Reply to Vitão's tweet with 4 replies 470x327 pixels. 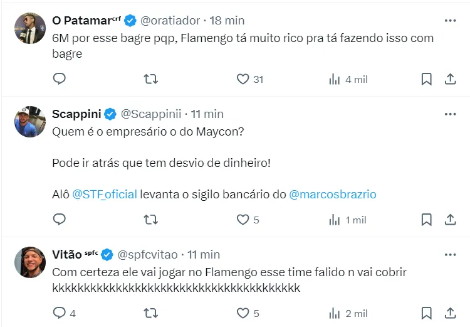60,313
